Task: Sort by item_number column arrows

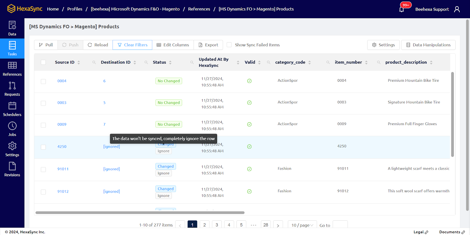Action: tap(366, 62)
